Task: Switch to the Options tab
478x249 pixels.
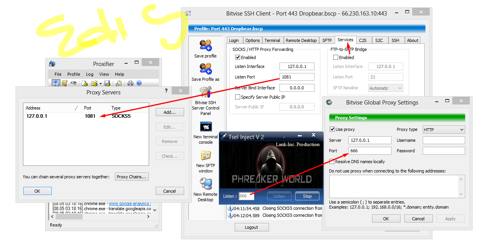Action: [253, 40]
